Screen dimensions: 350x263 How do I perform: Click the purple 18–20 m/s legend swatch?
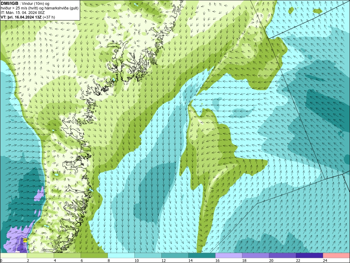click(255, 255)
